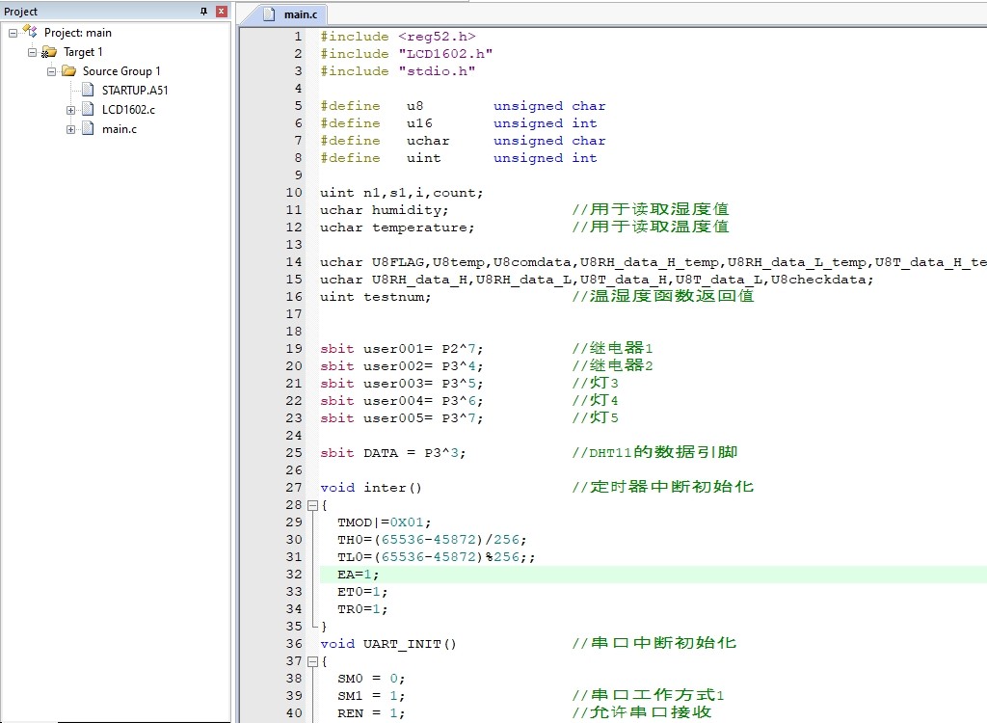Click the uchar humidity; declaration
The width and height of the screenshot is (987, 723).
point(384,210)
